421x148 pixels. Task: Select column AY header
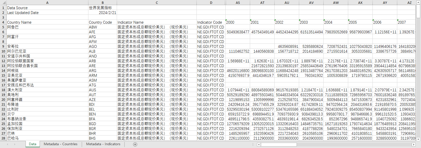pos(385,3)
